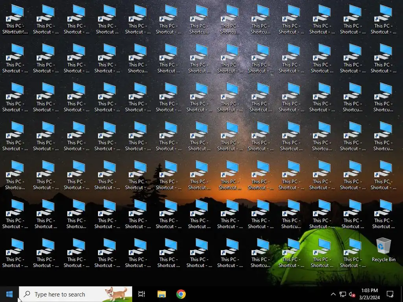Select the Recycle Bin desktop icon
The image size is (403, 302).
(x=383, y=250)
